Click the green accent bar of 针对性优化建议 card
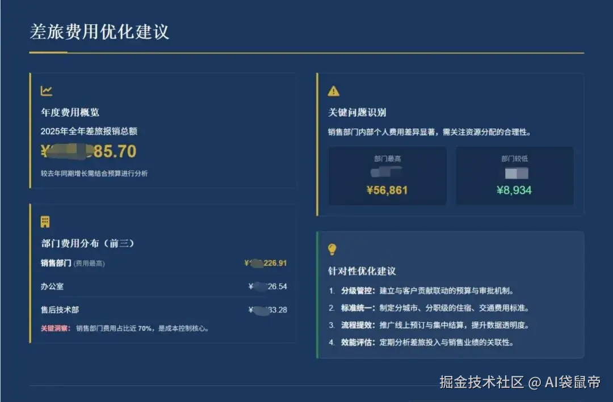Image resolution: width=613 pixels, height=402 pixels. tap(319, 294)
